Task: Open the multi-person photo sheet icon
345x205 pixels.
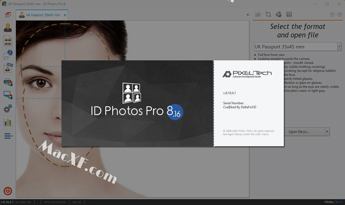Action: (x=8, y=41)
